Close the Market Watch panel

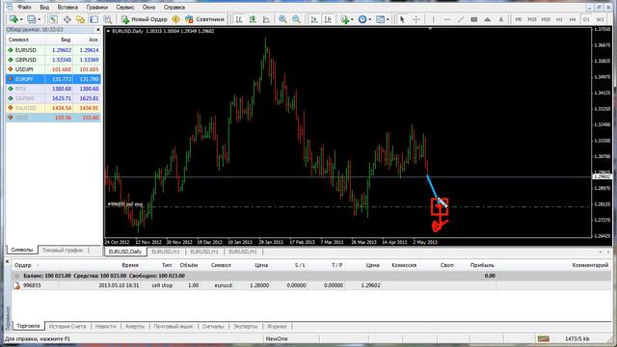pyautogui.click(x=98, y=30)
